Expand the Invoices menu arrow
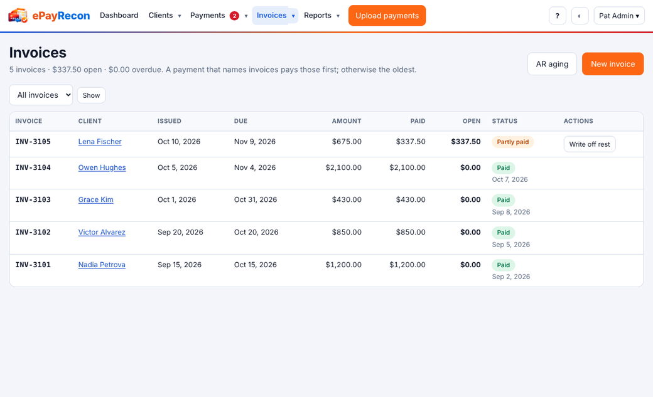This screenshot has width=653, height=397. (x=293, y=16)
